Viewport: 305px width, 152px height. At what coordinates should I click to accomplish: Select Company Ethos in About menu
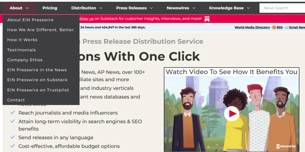[25, 60]
